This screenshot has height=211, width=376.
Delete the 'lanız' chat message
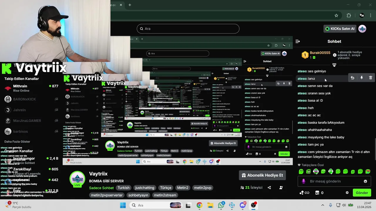[371, 78]
